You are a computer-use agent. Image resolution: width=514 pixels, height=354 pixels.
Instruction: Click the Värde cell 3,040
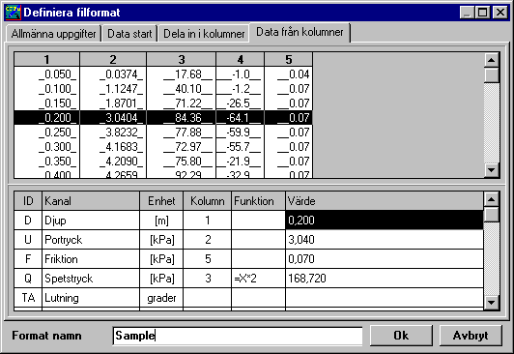[385, 240]
